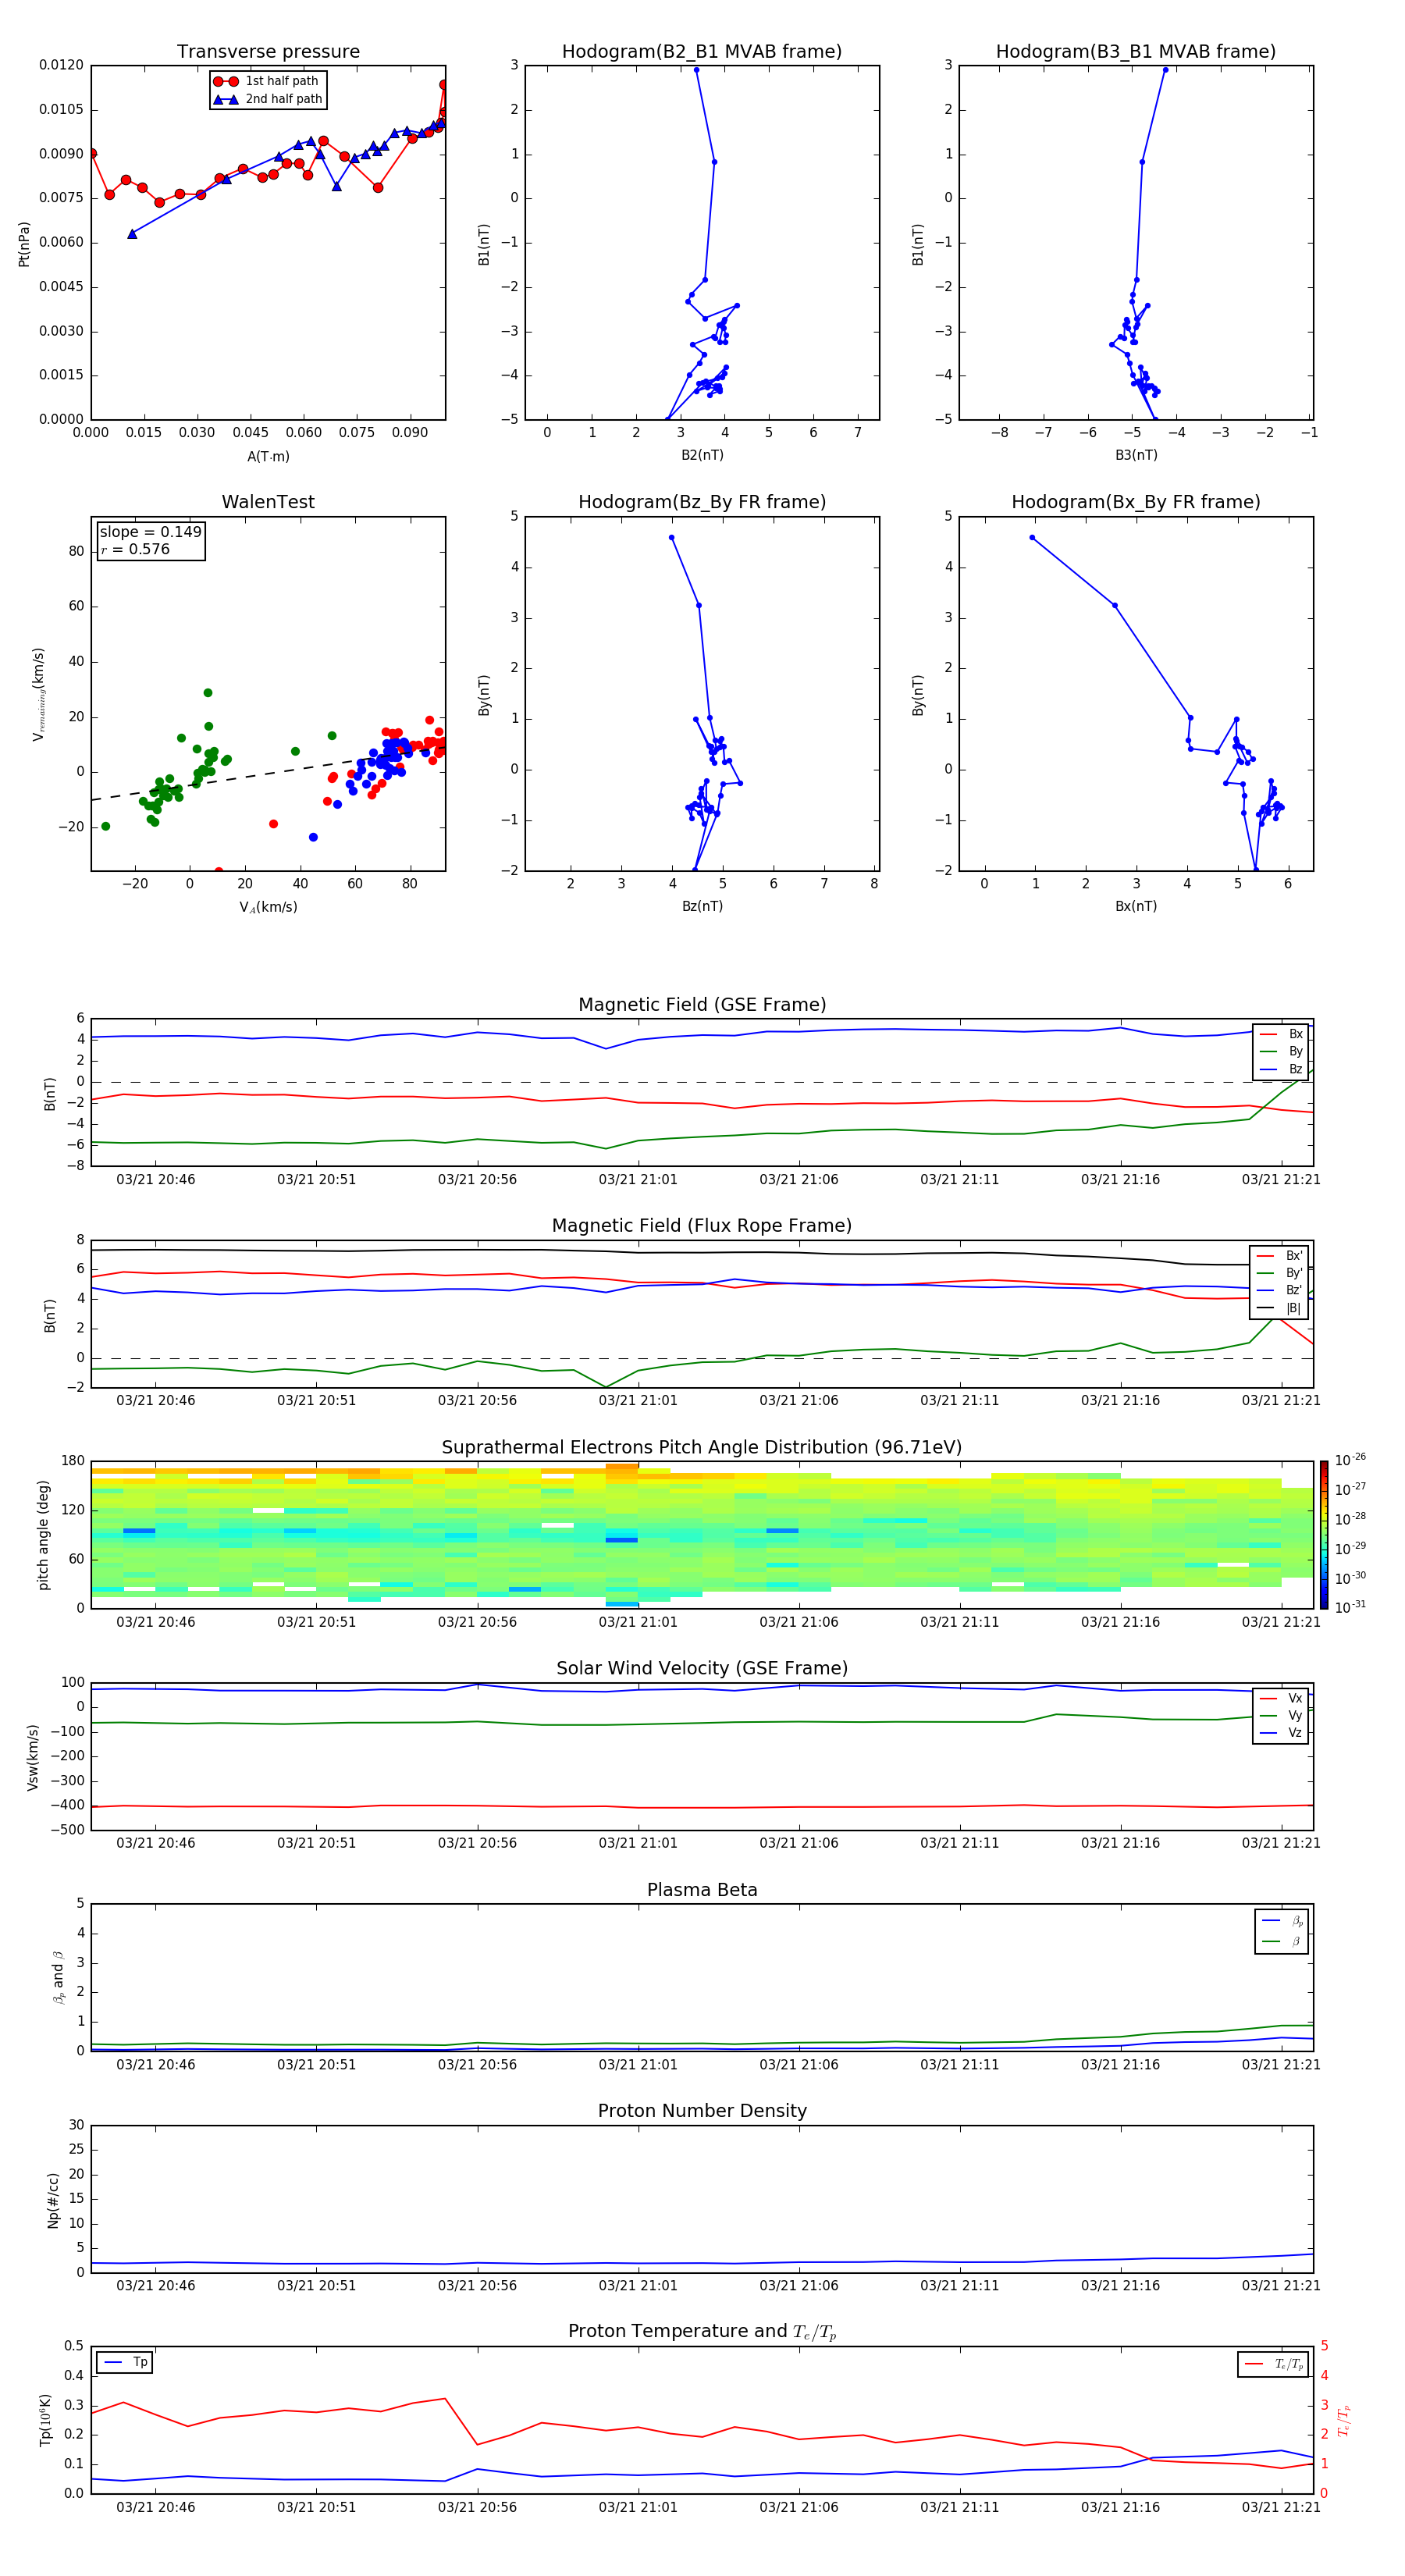
Task: Click Bz legend entry in GSE magnetic field
Action: (1281, 1070)
